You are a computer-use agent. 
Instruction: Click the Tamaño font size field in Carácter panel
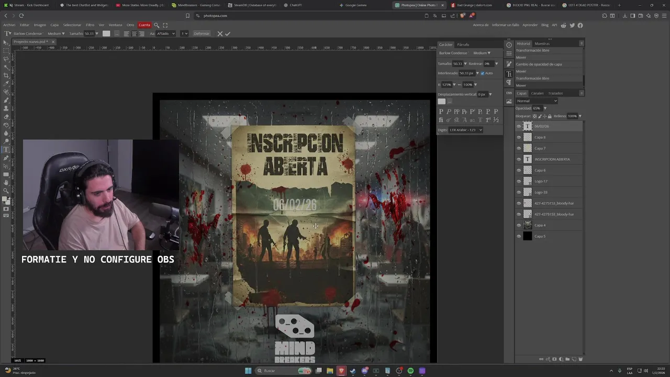[x=457, y=64]
